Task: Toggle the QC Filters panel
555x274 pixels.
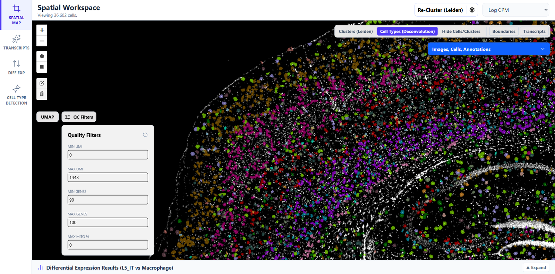Action: (x=79, y=117)
